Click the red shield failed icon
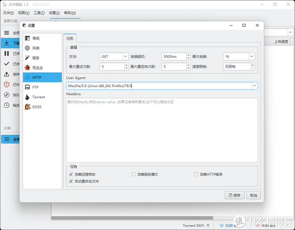This screenshot has height=230, width=295. 6,85
